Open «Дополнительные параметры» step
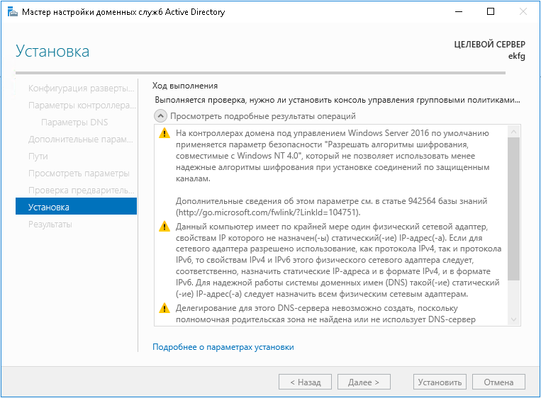 (x=81, y=140)
